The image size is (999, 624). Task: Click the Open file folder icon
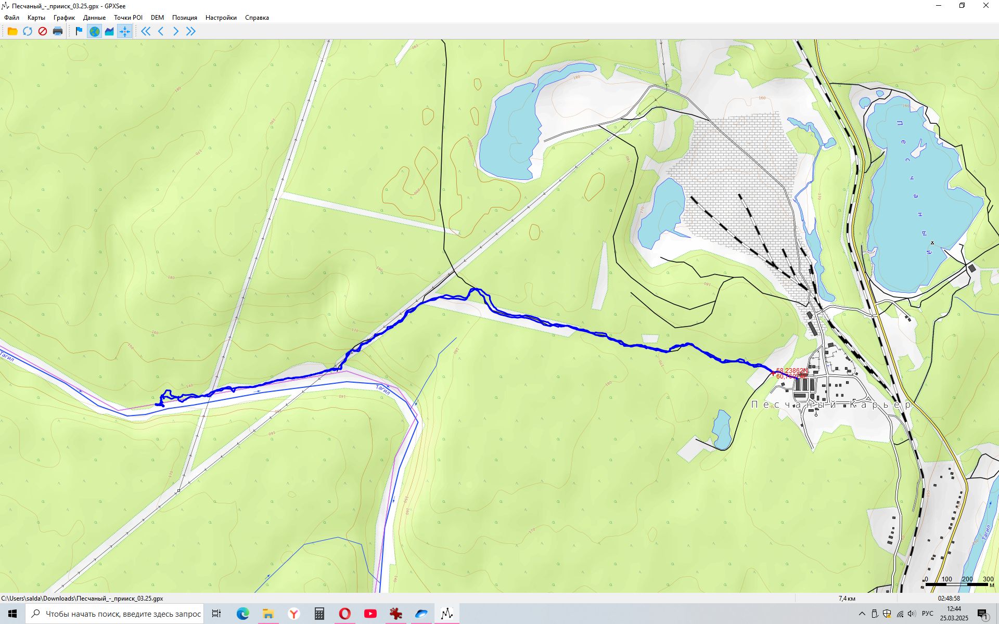pos(12,31)
